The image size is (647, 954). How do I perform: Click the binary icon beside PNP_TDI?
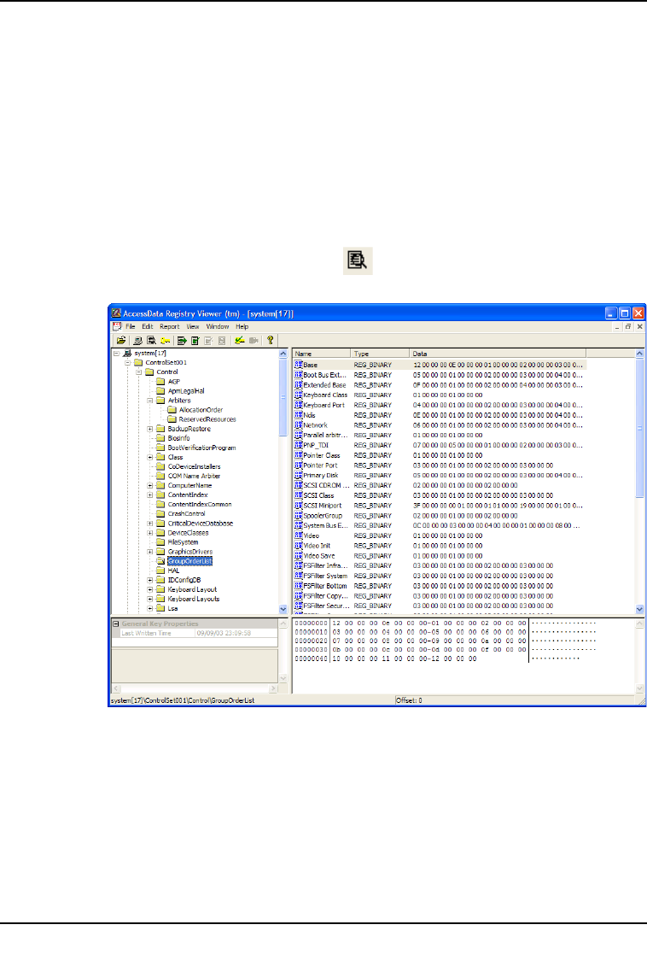[298, 445]
